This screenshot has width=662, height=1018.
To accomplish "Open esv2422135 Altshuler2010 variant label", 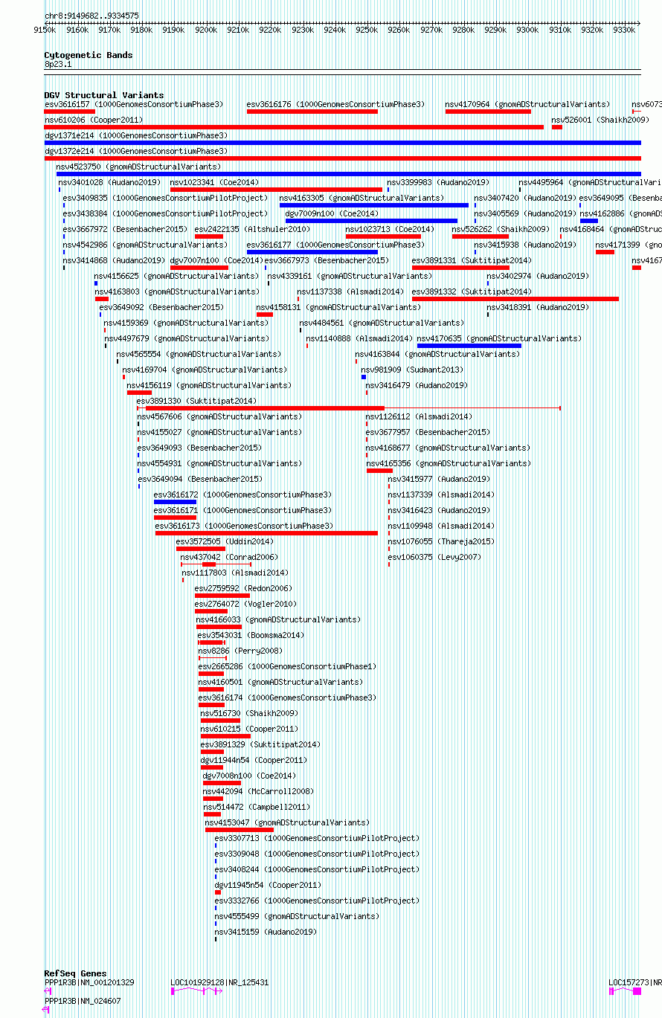I will 252,229.
